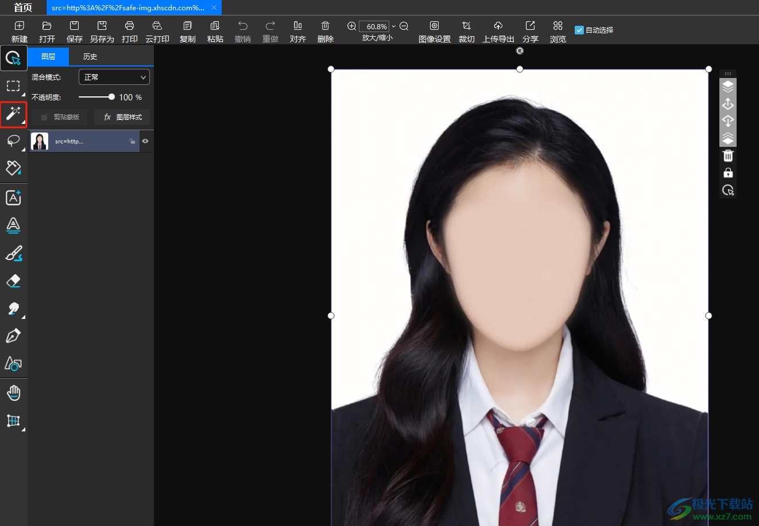The height and width of the screenshot is (526, 759).
Task: Click move layer down icon
Action: click(x=728, y=121)
